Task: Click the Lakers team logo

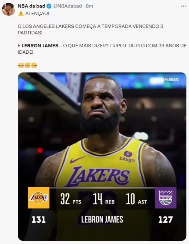Action: tap(39, 198)
